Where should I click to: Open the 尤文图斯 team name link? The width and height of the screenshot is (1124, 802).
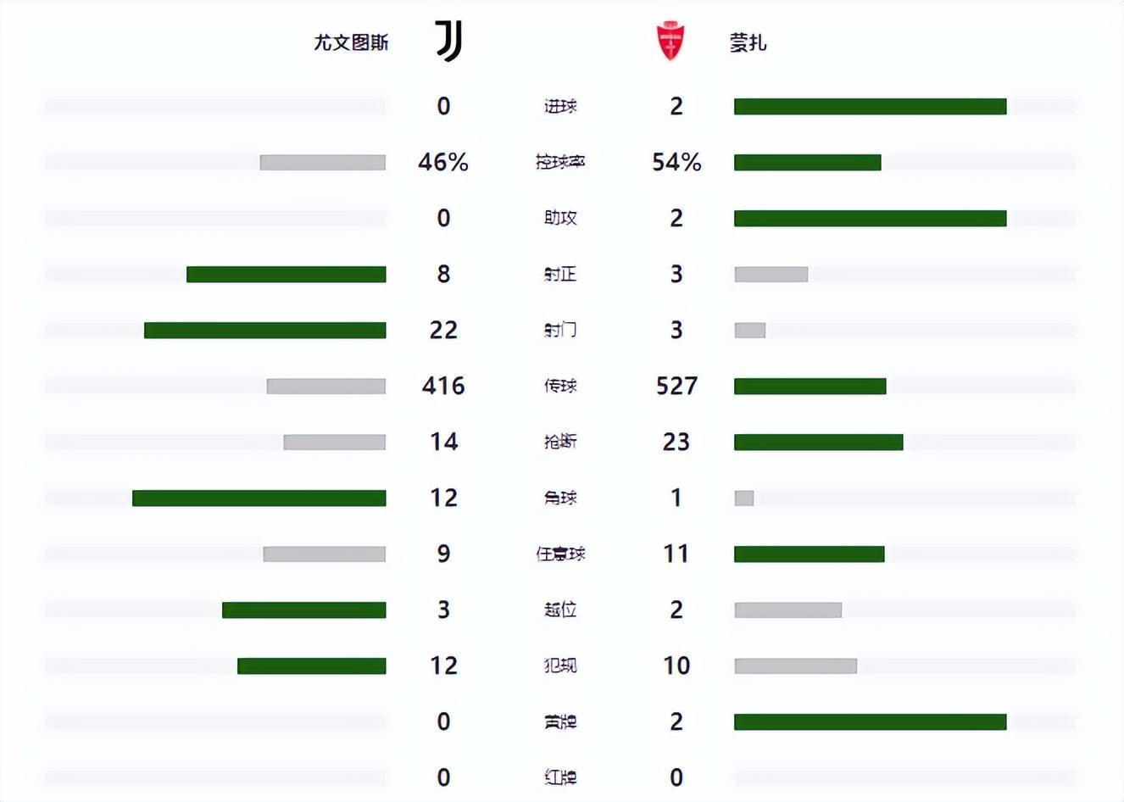(x=351, y=42)
